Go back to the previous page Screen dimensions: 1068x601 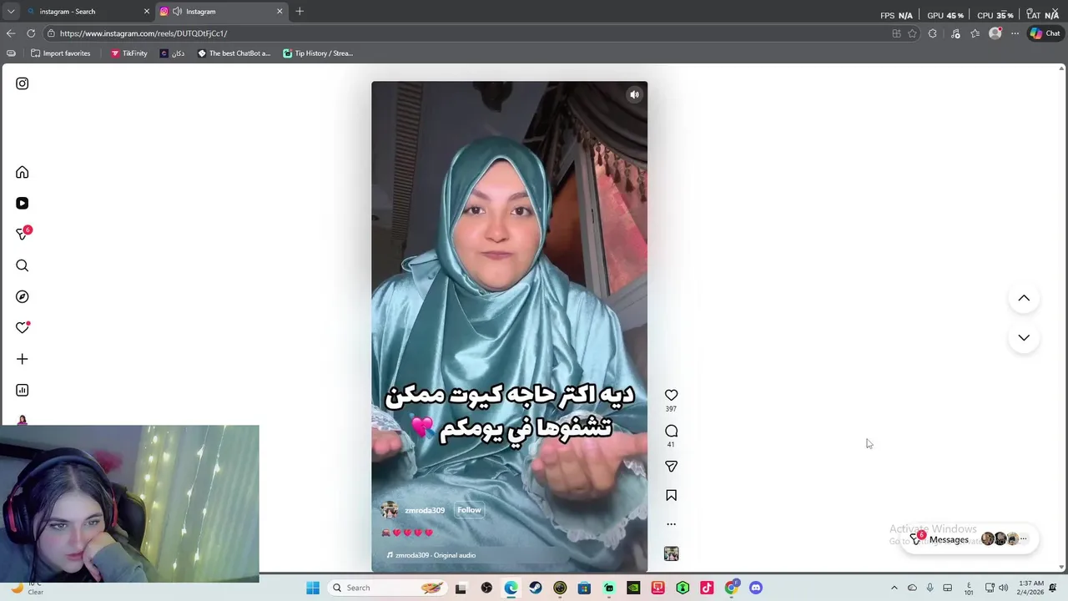pos(11,33)
